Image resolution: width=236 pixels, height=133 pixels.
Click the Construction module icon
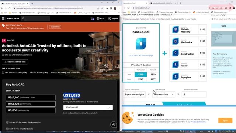coord(176,53)
